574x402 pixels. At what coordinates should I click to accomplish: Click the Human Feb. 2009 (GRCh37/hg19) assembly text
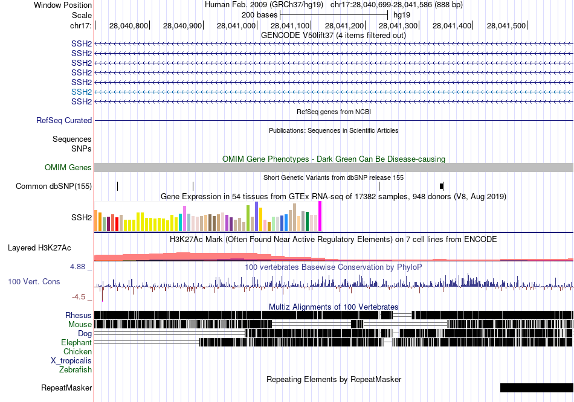[264, 5]
